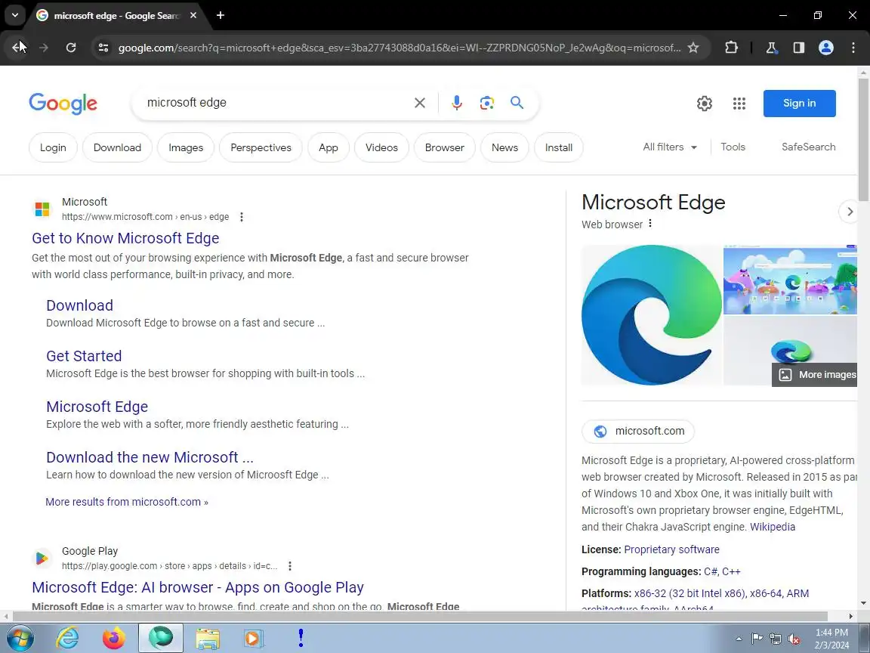The image size is (870, 653).
Task: Search by image with Google Lens icon
Action: (486, 103)
